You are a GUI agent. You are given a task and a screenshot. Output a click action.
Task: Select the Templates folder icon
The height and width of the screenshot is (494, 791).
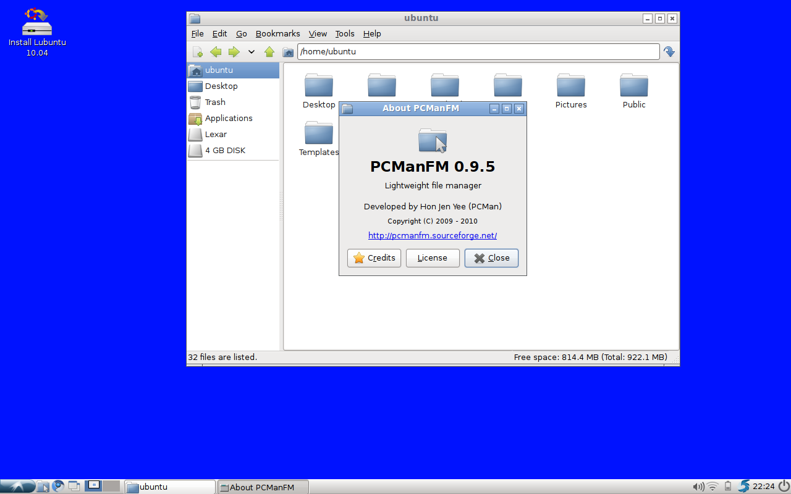(319, 133)
